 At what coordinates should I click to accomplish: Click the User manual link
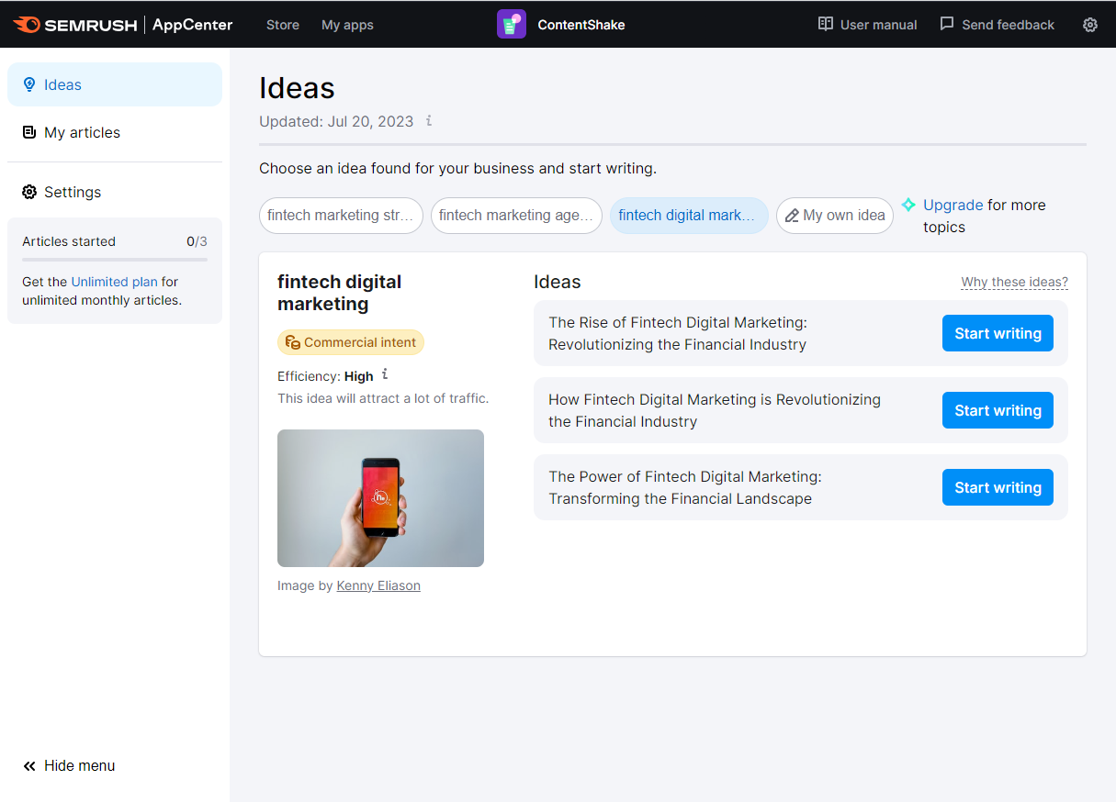coord(867,25)
